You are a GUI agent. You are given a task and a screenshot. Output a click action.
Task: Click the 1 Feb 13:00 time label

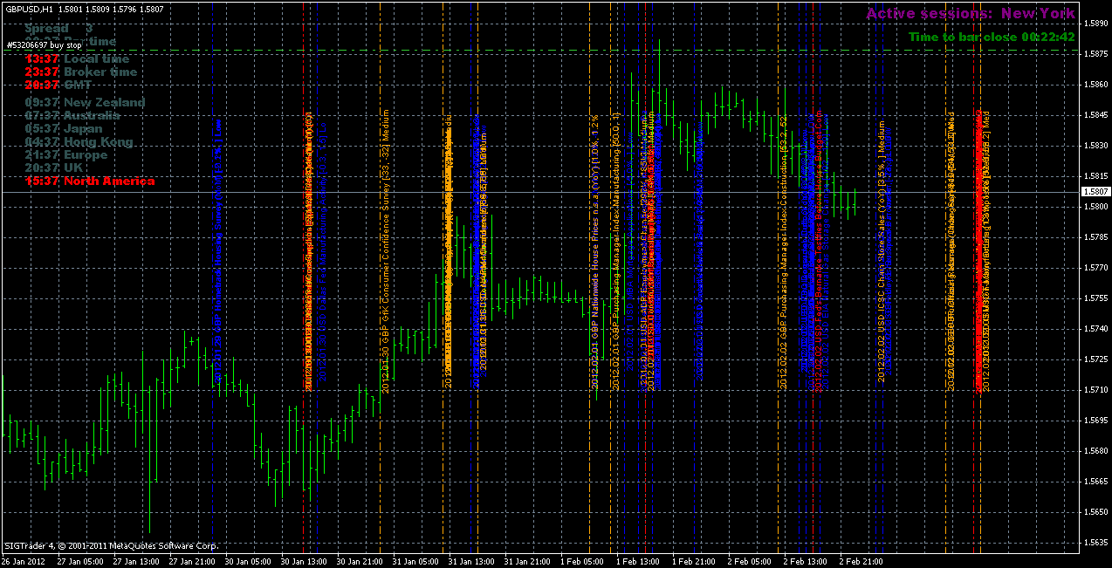point(638,561)
